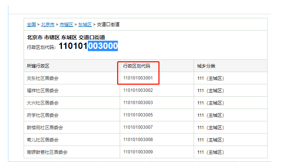This screenshot has width=286, height=162.
Task: Click 111（主城区）in 福祥社区居委会 row
Action: 211,91
